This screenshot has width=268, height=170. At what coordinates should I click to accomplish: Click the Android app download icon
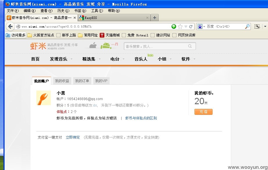point(106,45)
